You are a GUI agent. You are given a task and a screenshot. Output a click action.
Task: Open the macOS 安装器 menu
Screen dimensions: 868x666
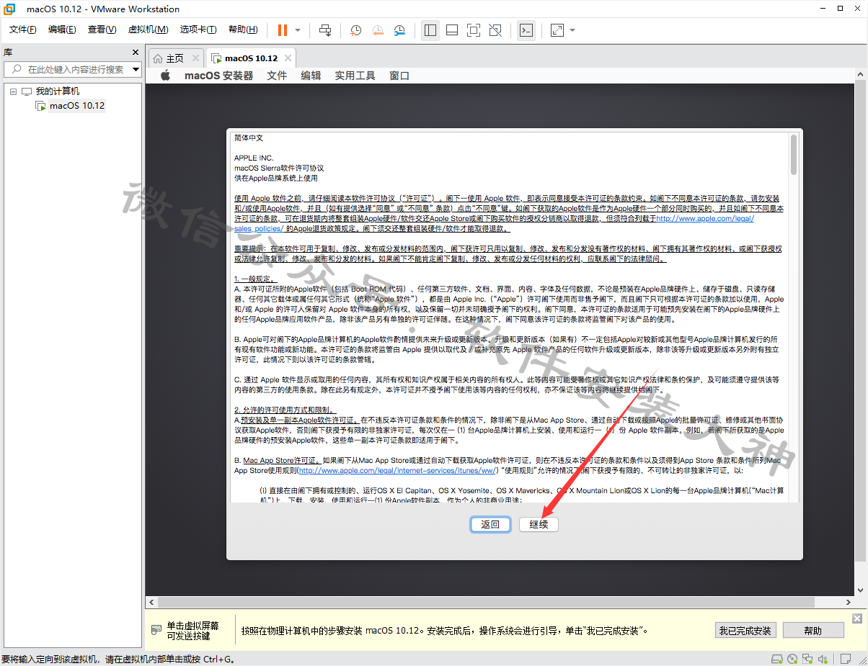(x=218, y=76)
